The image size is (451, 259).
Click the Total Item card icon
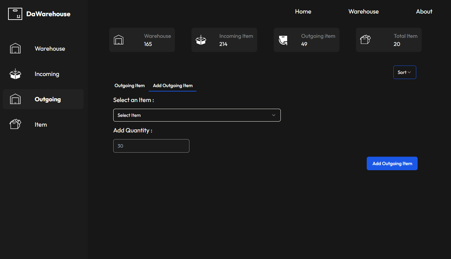click(x=365, y=40)
